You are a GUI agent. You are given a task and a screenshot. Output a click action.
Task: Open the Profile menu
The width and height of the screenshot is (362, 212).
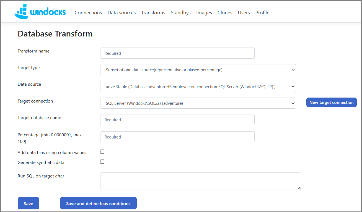tap(262, 13)
